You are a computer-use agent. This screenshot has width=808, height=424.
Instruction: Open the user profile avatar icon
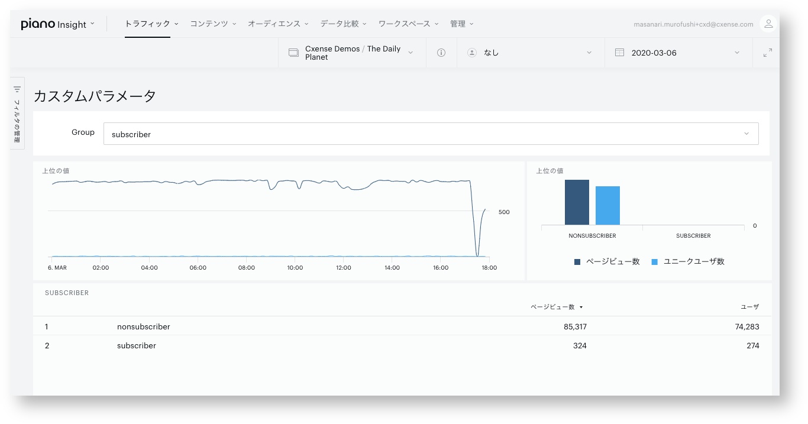click(x=768, y=24)
